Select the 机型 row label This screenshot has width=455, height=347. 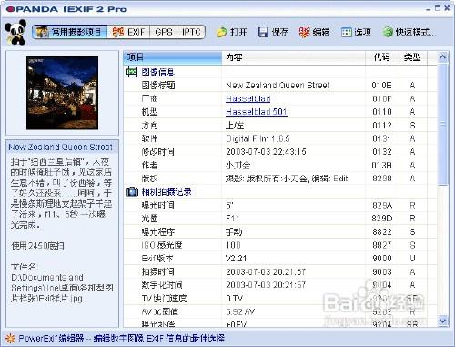[149, 112]
